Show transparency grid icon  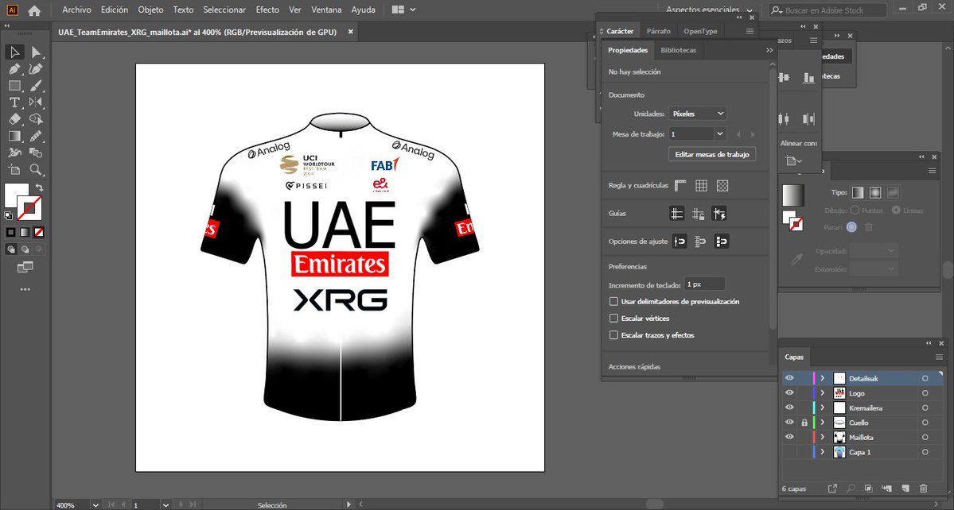point(722,186)
